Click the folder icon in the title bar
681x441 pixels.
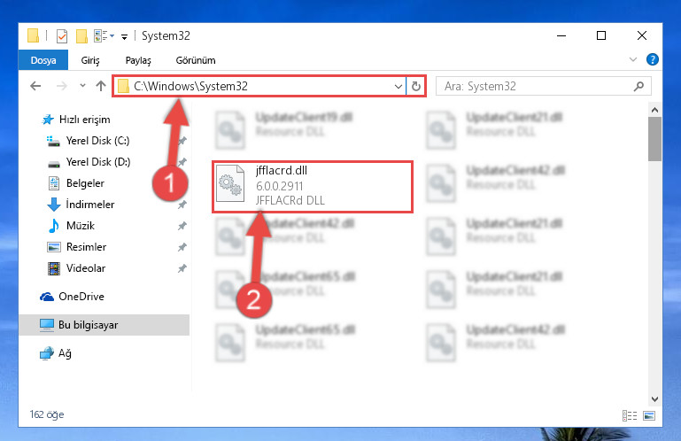pyautogui.click(x=33, y=35)
